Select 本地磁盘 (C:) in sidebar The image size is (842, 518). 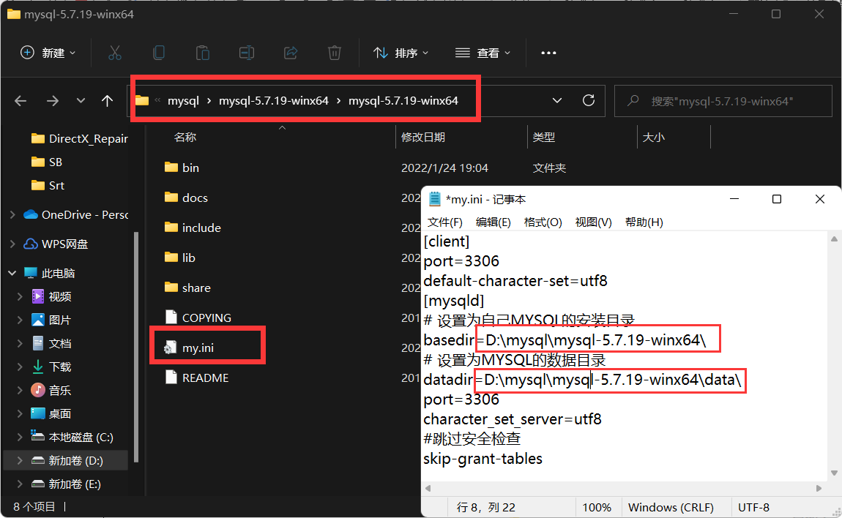[72, 438]
